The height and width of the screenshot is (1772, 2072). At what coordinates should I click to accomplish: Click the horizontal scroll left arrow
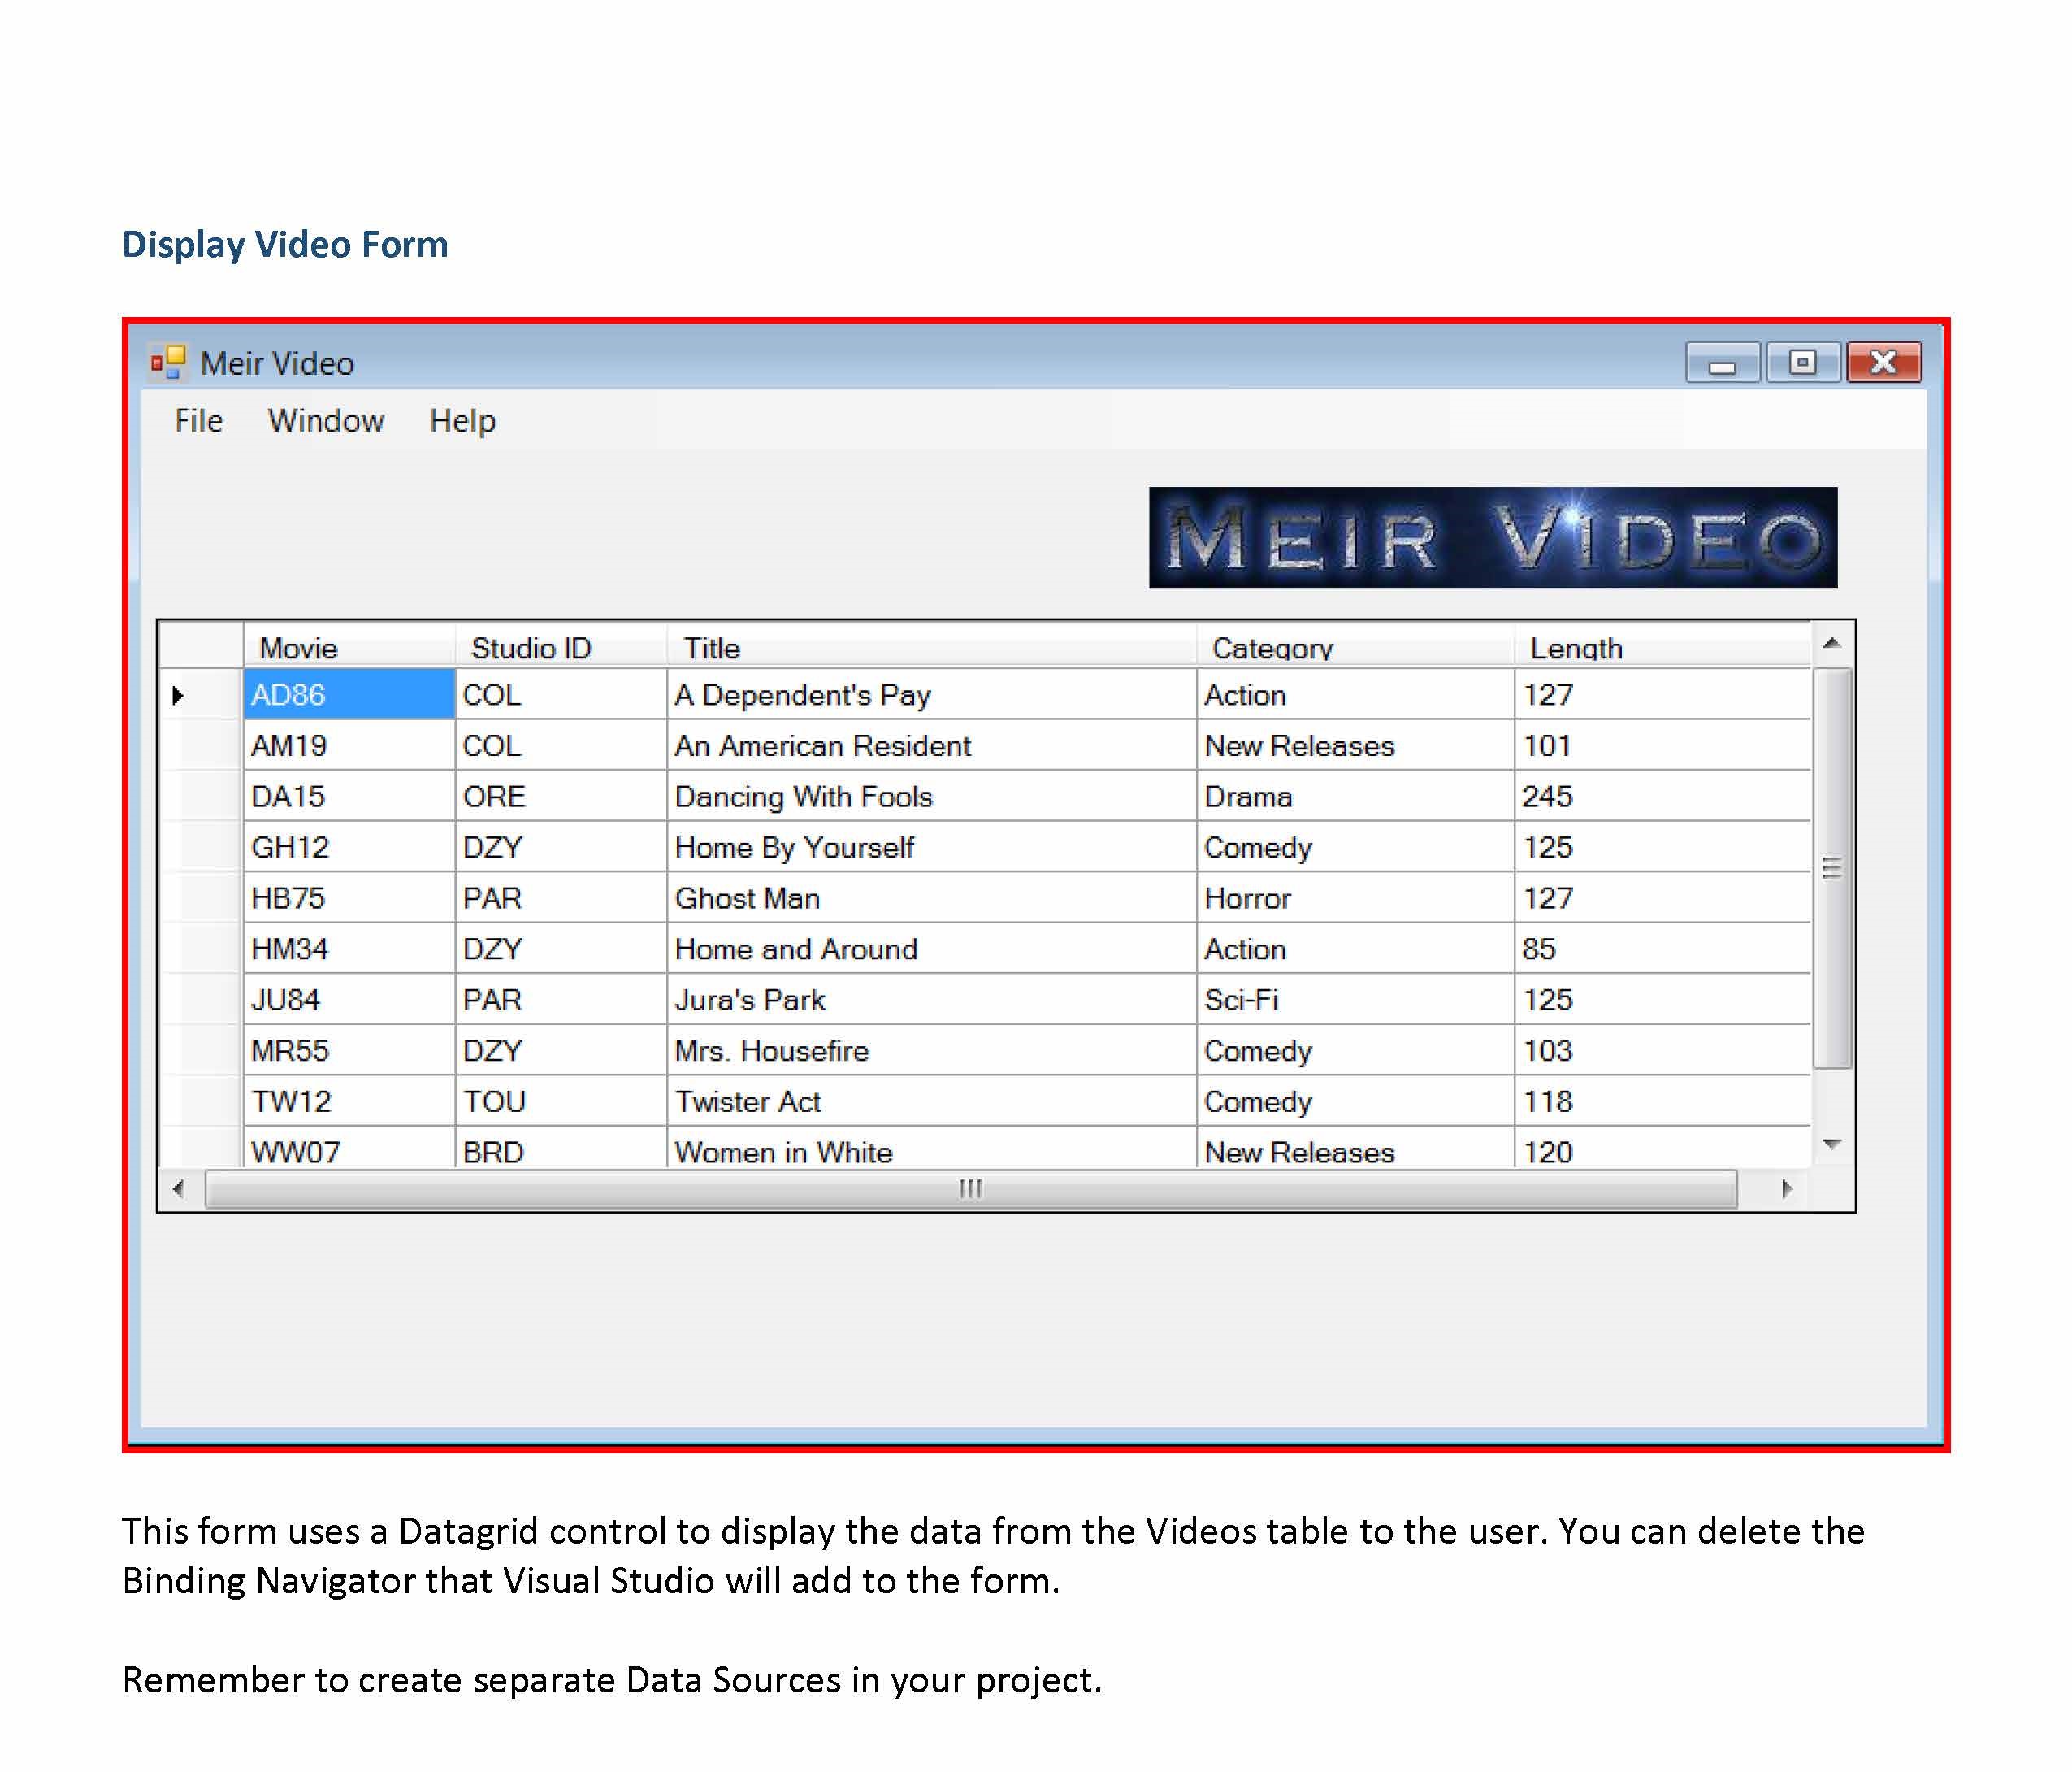[x=178, y=1188]
